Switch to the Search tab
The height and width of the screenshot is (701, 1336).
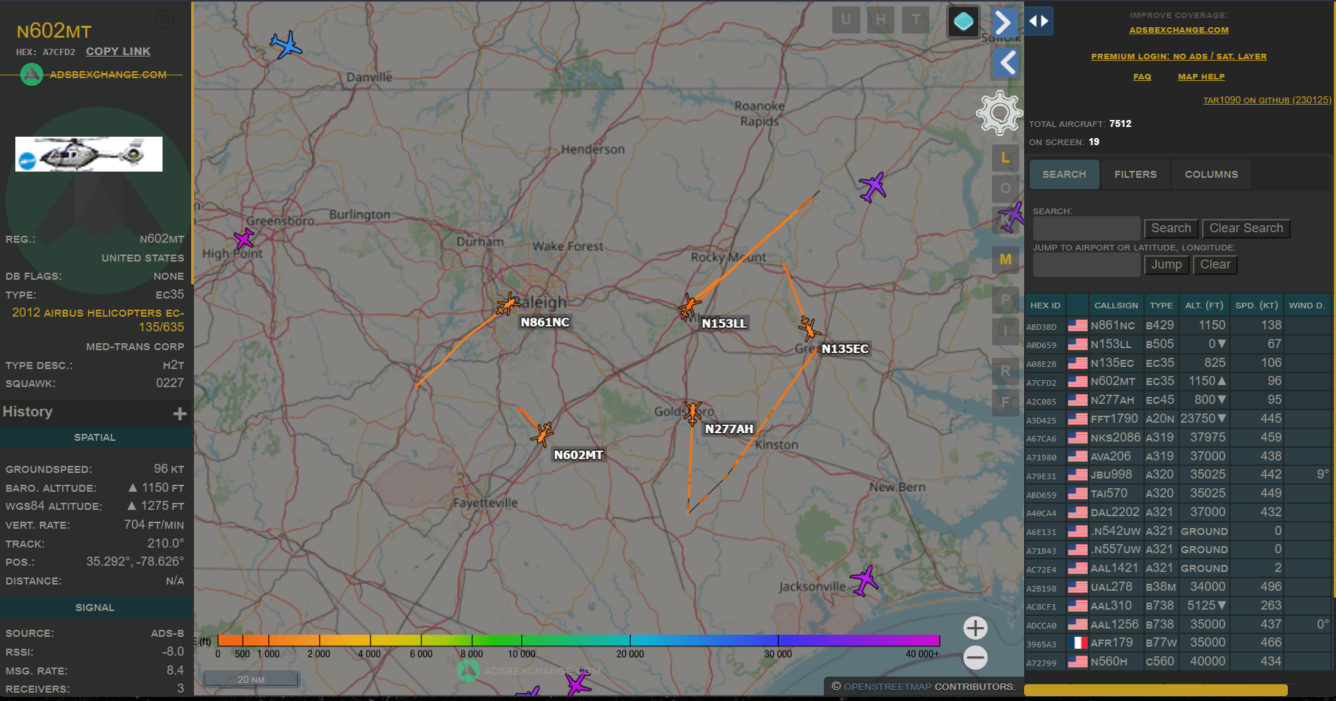point(1064,174)
